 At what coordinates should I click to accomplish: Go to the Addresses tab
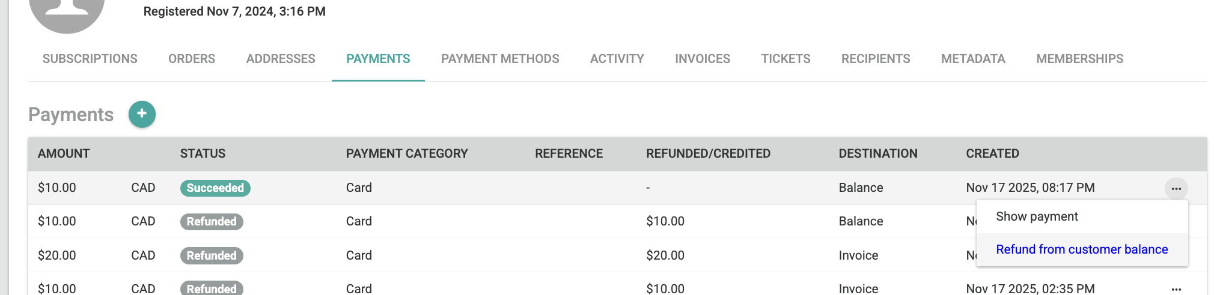click(x=280, y=59)
